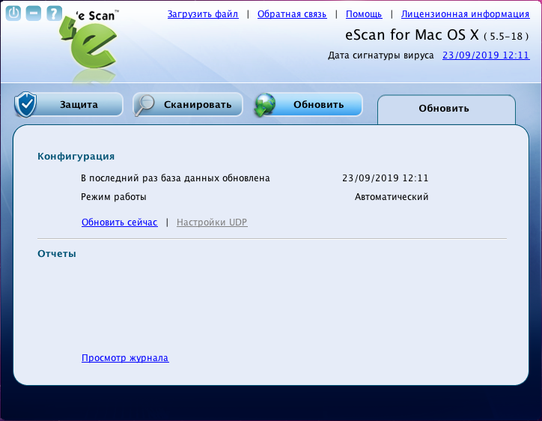542x421 pixels.
Task: Open Просмотр журнала link
Action: 125,357
